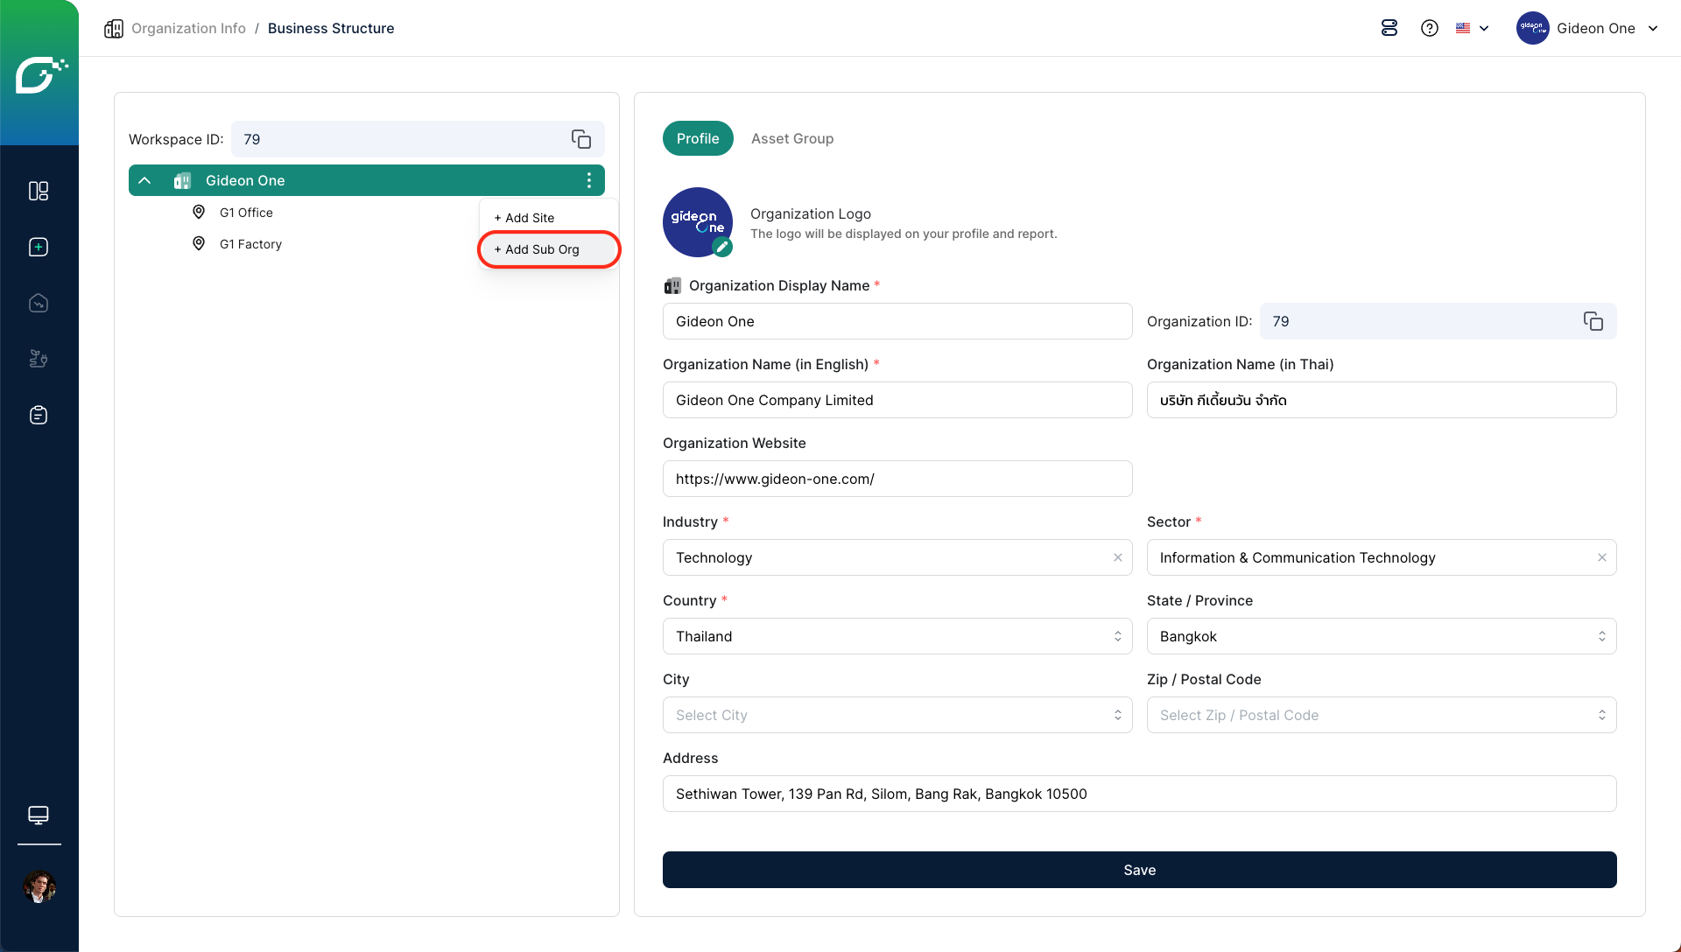Open the Country dropdown showing Thailand

coord(897,636)
